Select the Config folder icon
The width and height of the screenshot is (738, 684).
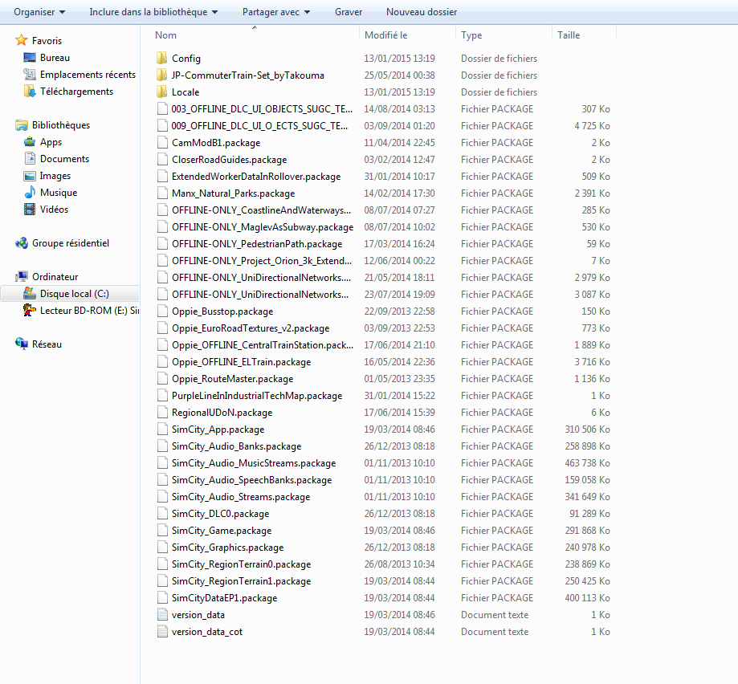point(162,59)
